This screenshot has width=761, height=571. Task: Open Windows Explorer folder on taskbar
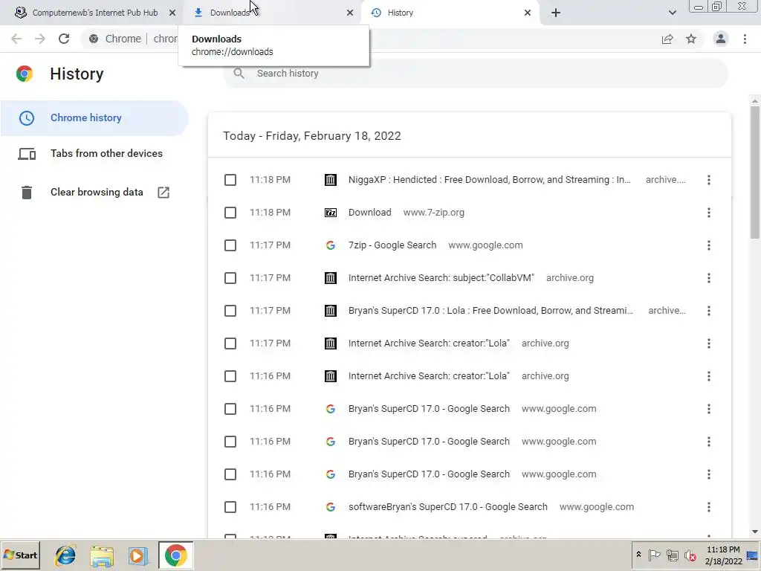click(x=102, y=555)
